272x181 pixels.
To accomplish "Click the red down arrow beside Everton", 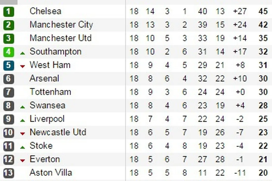I will [23, 161].
